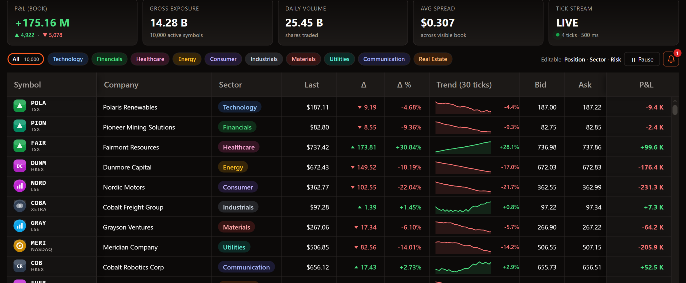Click the POLA green triangle logo
Viewport: 686px width, 283px height.
click(20, 106)
